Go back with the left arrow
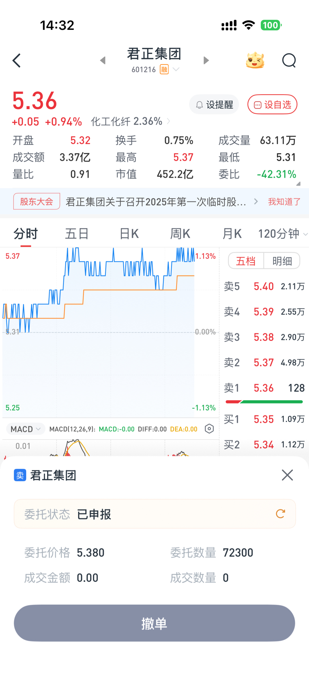The height and width of the screenshot is (673, 309). pos(16,61)
